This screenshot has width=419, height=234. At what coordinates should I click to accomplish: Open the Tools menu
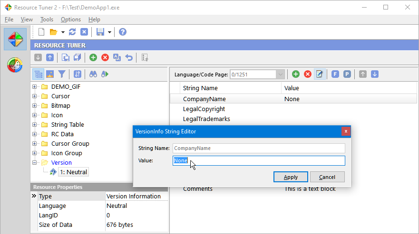[x=47, y=19]
